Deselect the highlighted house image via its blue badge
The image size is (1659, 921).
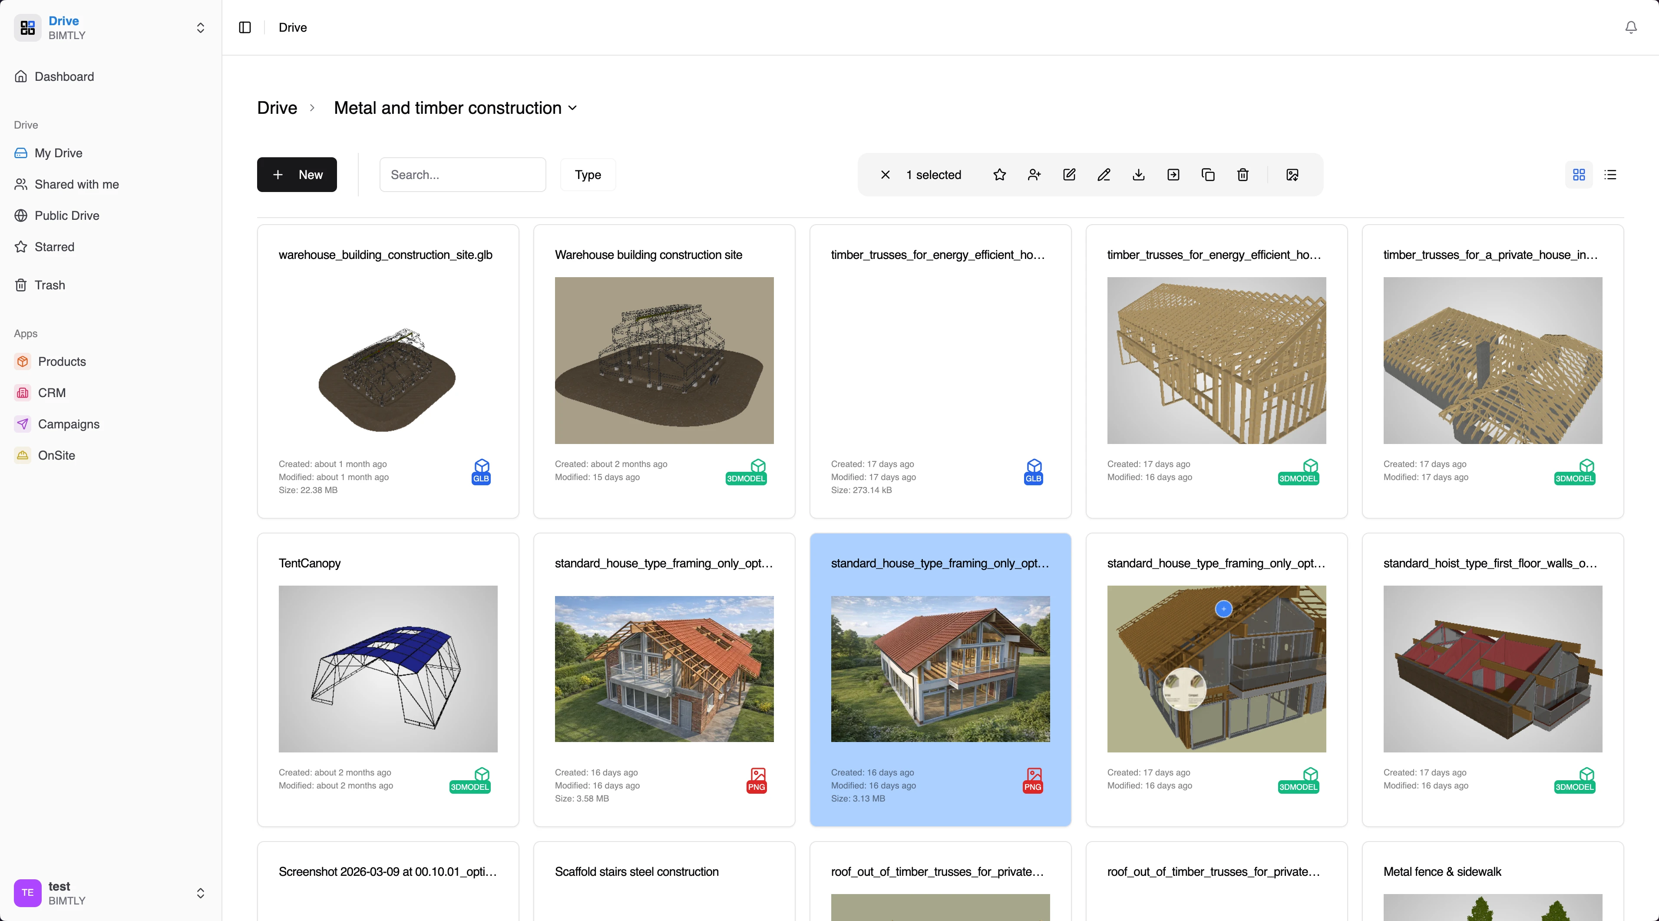1223,609
